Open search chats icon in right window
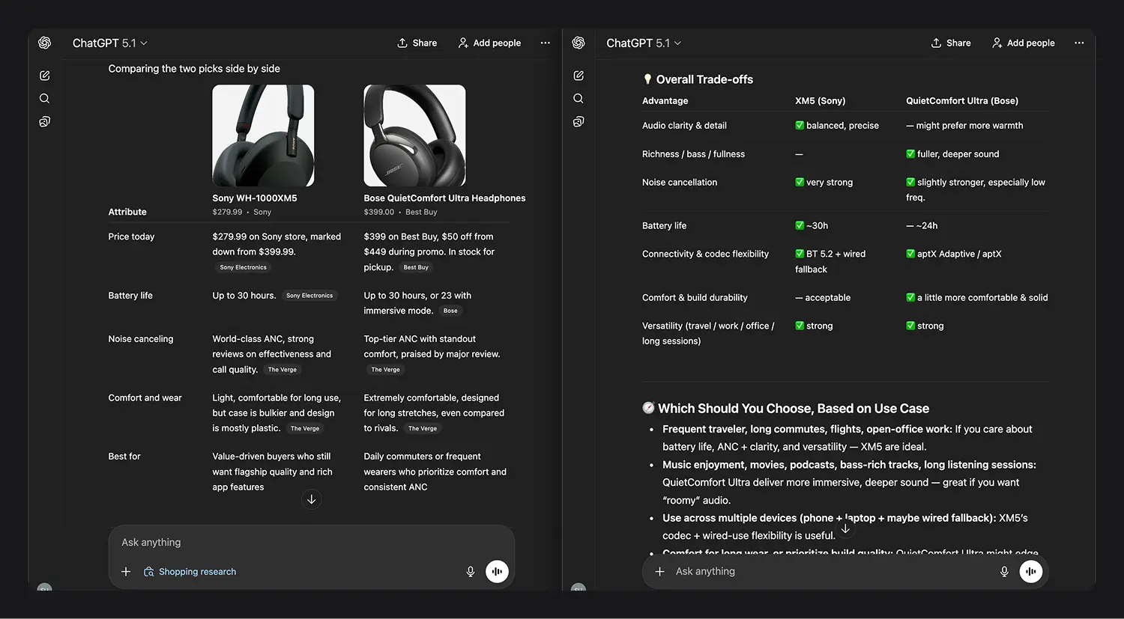Image resolution: width=1124 pixels, height=619 pixels. (578, 99)
